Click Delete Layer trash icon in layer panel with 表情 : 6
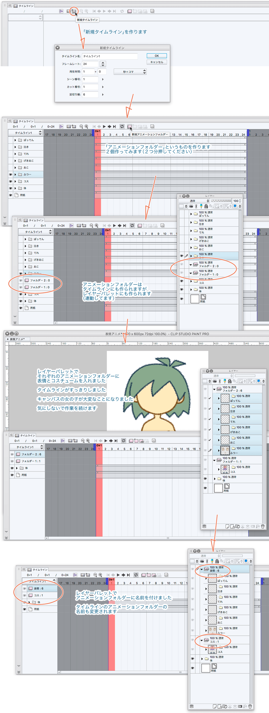 pyautogui.click(x=250, y=706)
